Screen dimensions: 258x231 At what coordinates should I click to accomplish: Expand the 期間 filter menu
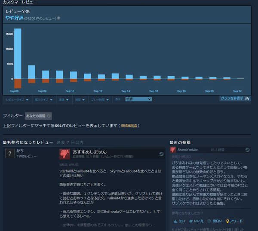point(80,100)
